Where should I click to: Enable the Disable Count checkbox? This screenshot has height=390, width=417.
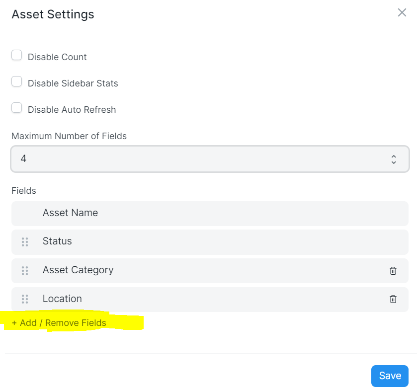tap(16, 55)
